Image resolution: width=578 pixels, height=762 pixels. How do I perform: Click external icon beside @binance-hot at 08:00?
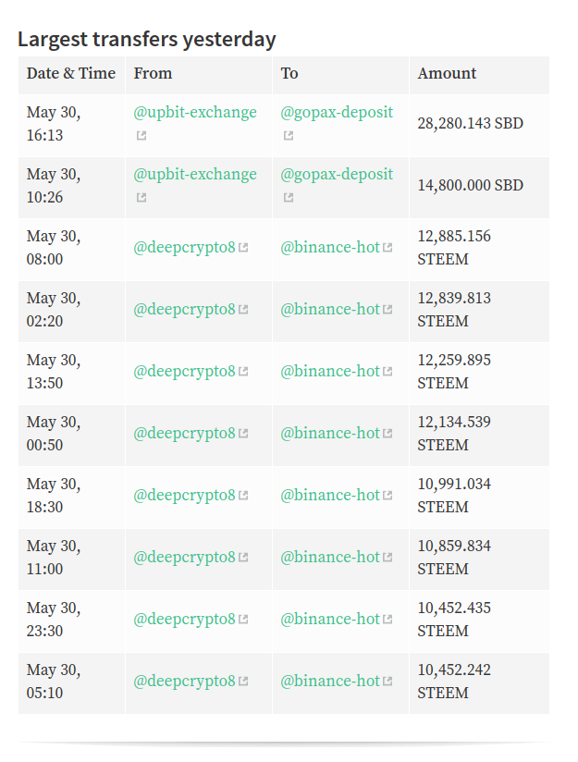click(x=387, y=248)
